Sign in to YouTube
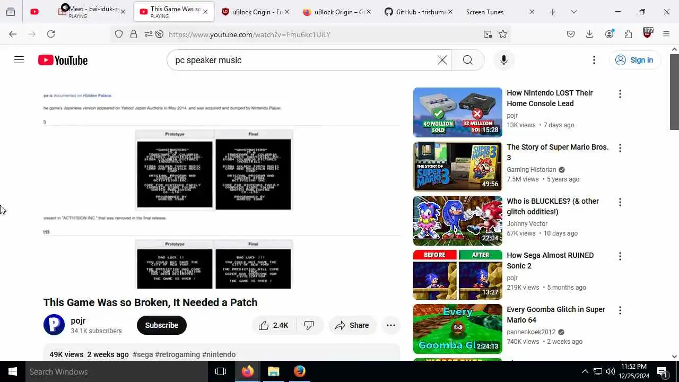Image resolution: width=679 pixels, height=382 pixels. point(634,60)
